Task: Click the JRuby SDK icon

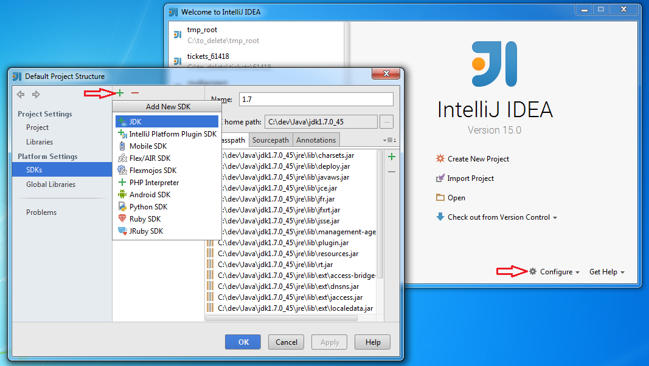Action: tap(122, 231)
